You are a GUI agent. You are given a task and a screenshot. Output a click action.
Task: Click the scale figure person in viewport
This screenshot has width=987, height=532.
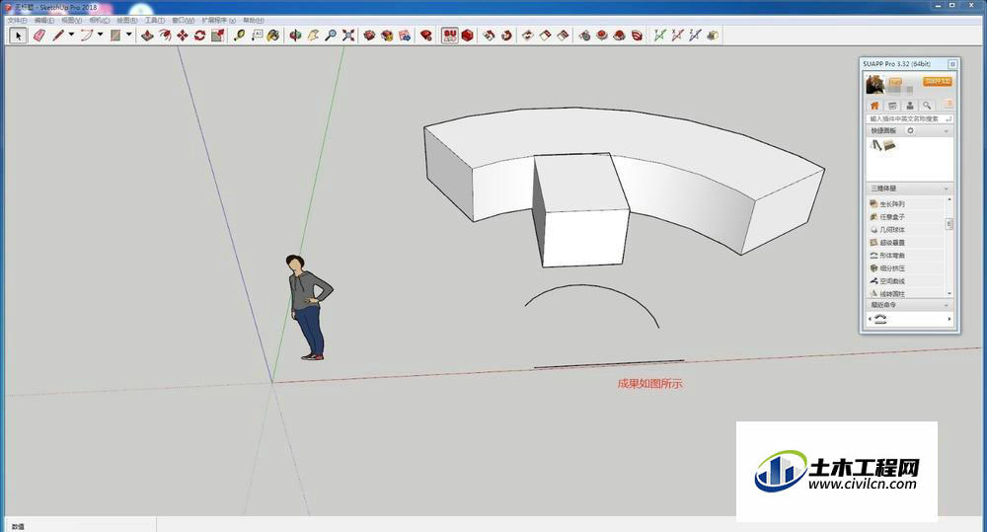tap(308, 307)
